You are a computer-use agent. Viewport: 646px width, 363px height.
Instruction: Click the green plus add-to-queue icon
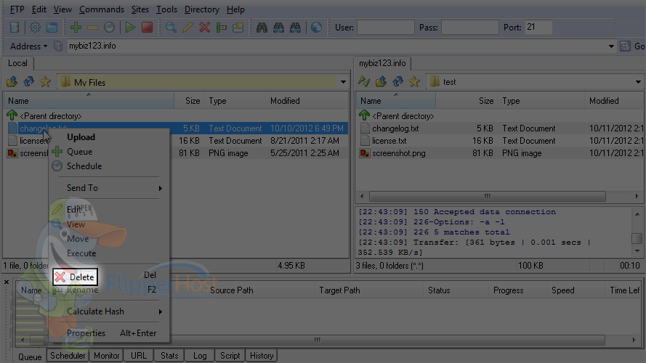(x=76, y=28)
